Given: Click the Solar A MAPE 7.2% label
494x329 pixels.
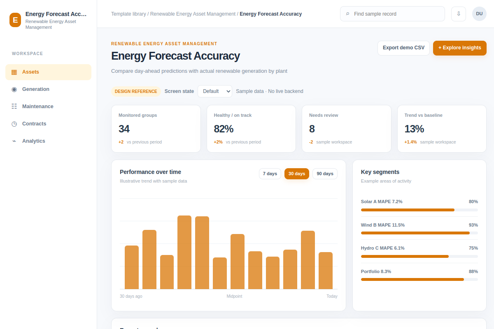Looking at the screenshot, I should (x=382, y=202).
